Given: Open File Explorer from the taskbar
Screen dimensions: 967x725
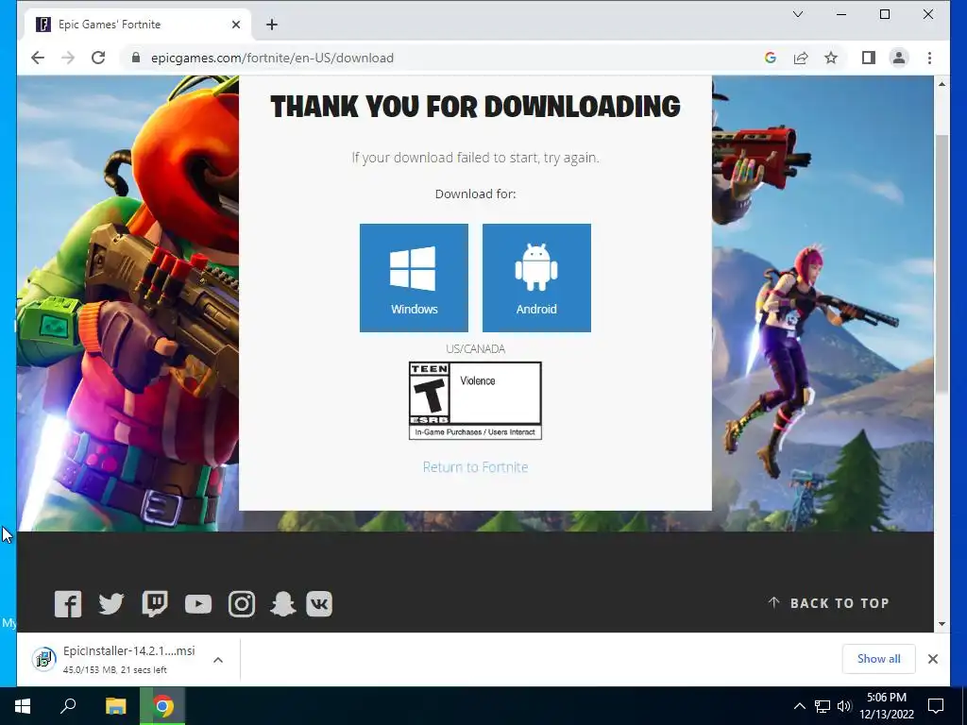Looking at the screenshot, I should point(115,706).
